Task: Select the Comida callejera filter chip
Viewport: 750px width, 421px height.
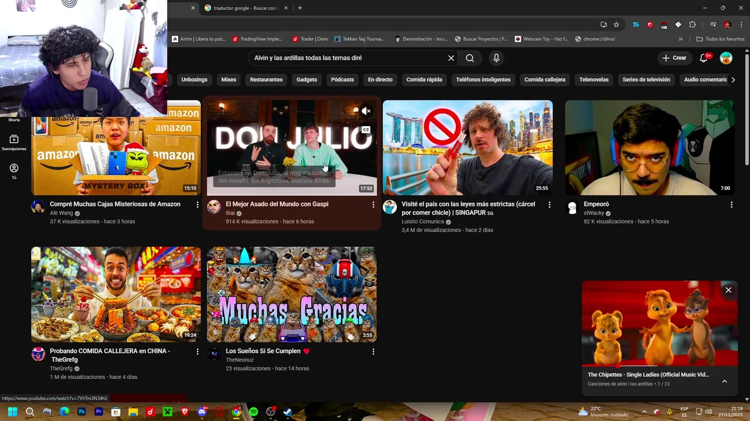Action: pyautogui.click(x=545, y=80)
